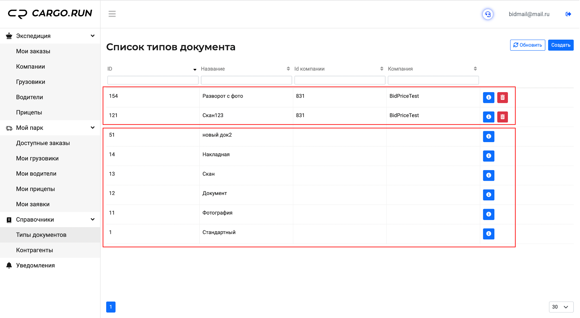Image resolution: width=580 pixels, height=318 pixels.
Task: Go to Контрагенты in sidebar
Action: pyautogui.click(x=34, y=250)
